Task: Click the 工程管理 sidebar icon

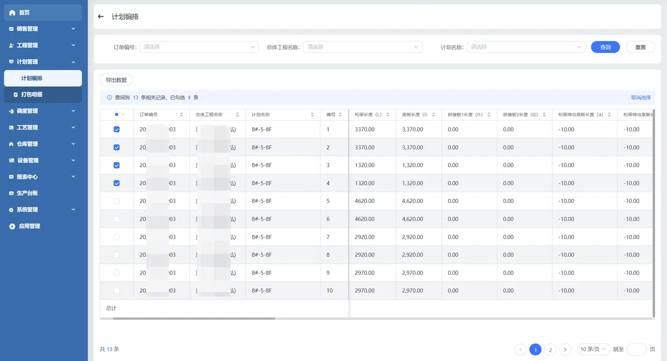Action: point(11,46)
